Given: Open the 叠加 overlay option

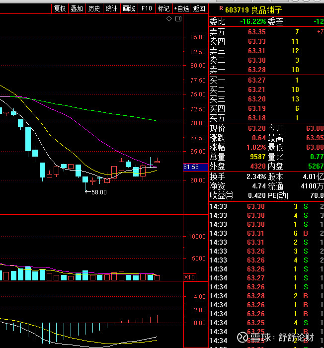Looking at the screenshot, I should 77,8.
